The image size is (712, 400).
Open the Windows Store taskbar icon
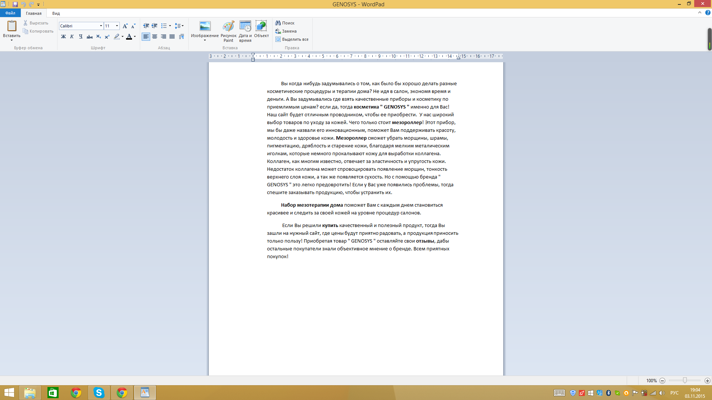(53, 393)
